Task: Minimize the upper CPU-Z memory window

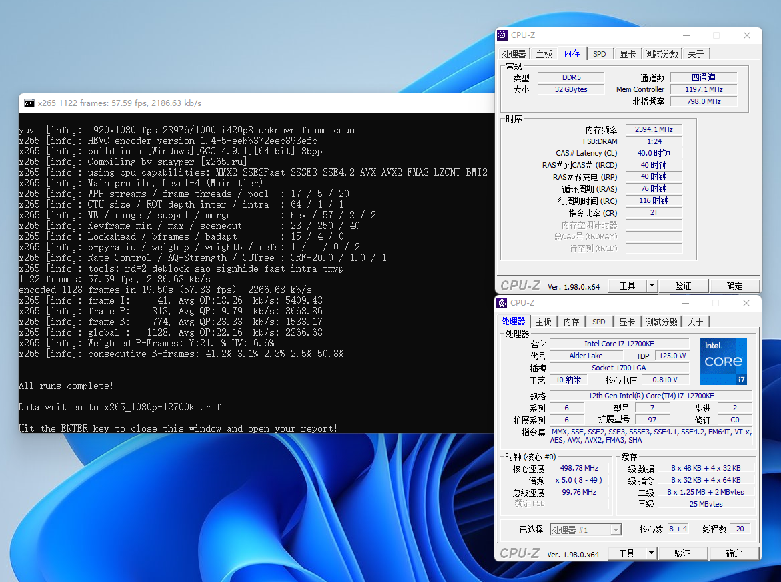Action: (685, 35)
